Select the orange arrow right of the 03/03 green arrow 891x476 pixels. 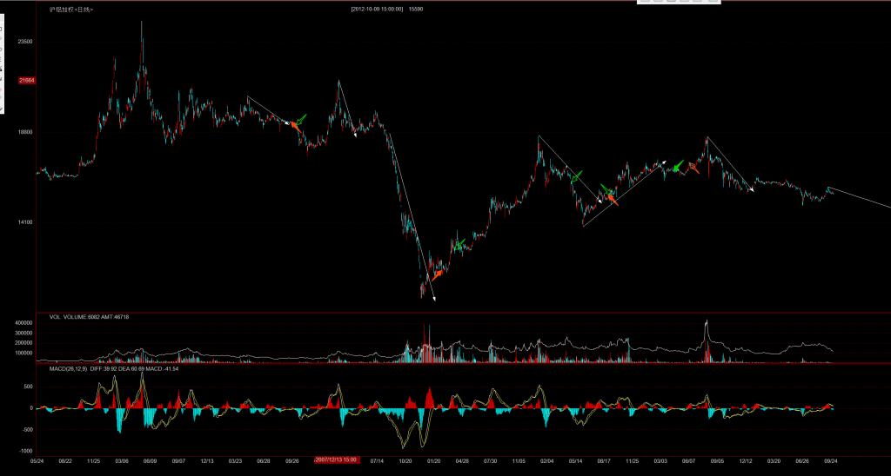[x=693, y=167]
